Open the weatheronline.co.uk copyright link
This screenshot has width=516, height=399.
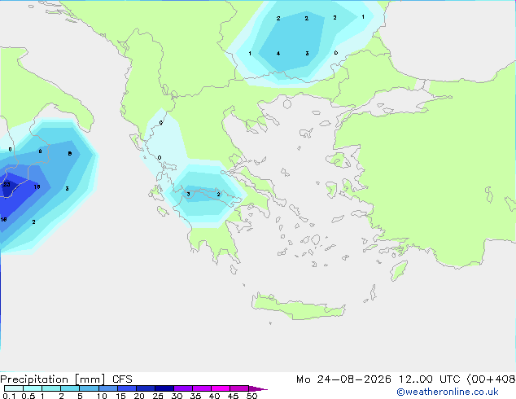point(448,392)
